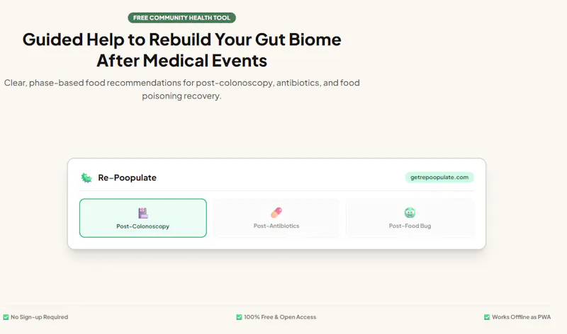Screen dimensions: 567x334
Task: Click the No Sign-up Required text
Action: click(40, 317)
